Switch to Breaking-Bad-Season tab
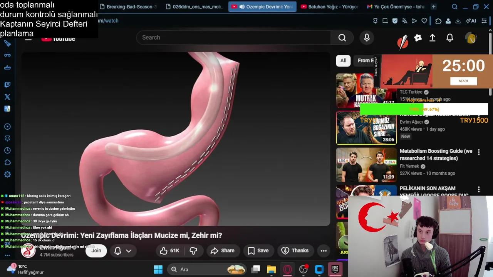This screenshot has width=493, height=277. click(x=128, y=7)
